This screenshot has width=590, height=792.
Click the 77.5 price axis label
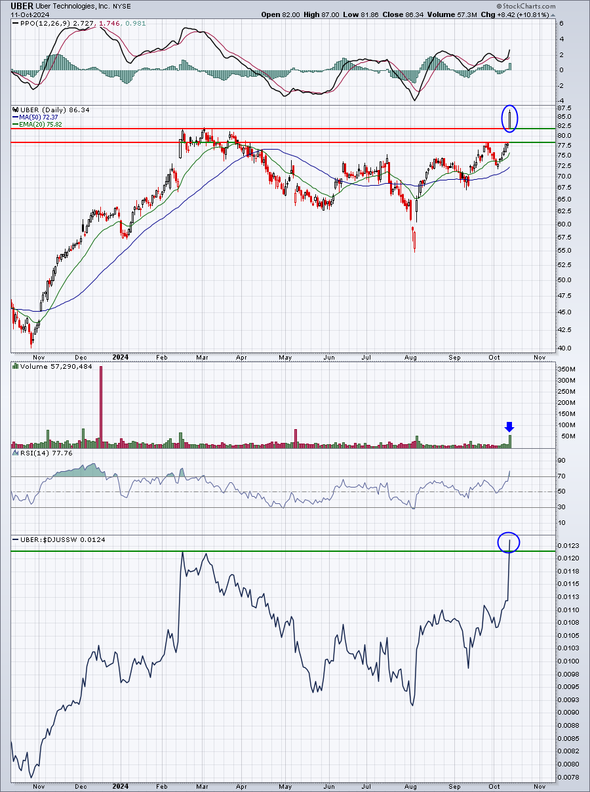(x=564, y=145)
